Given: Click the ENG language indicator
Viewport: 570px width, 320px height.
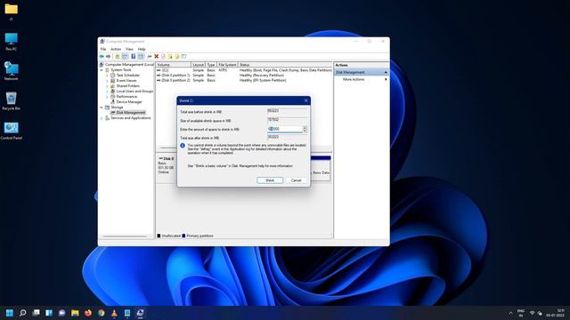Looking at the screenshot, I should pyautogui.click(x=520, y=313).
